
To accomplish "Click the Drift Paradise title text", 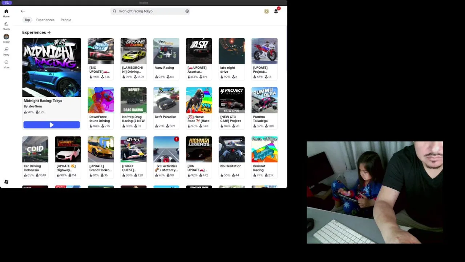I will click(x=165, y=117).
